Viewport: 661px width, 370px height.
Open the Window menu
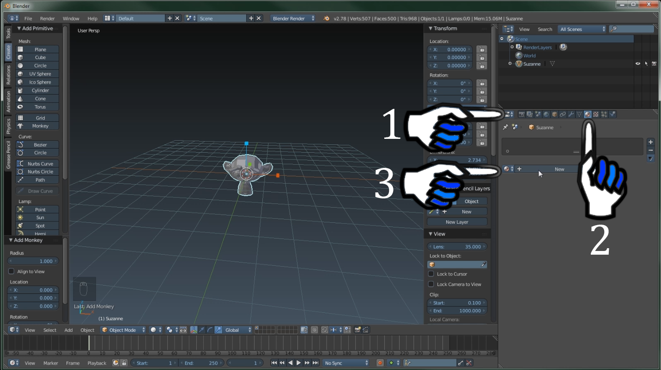(71, 18)
